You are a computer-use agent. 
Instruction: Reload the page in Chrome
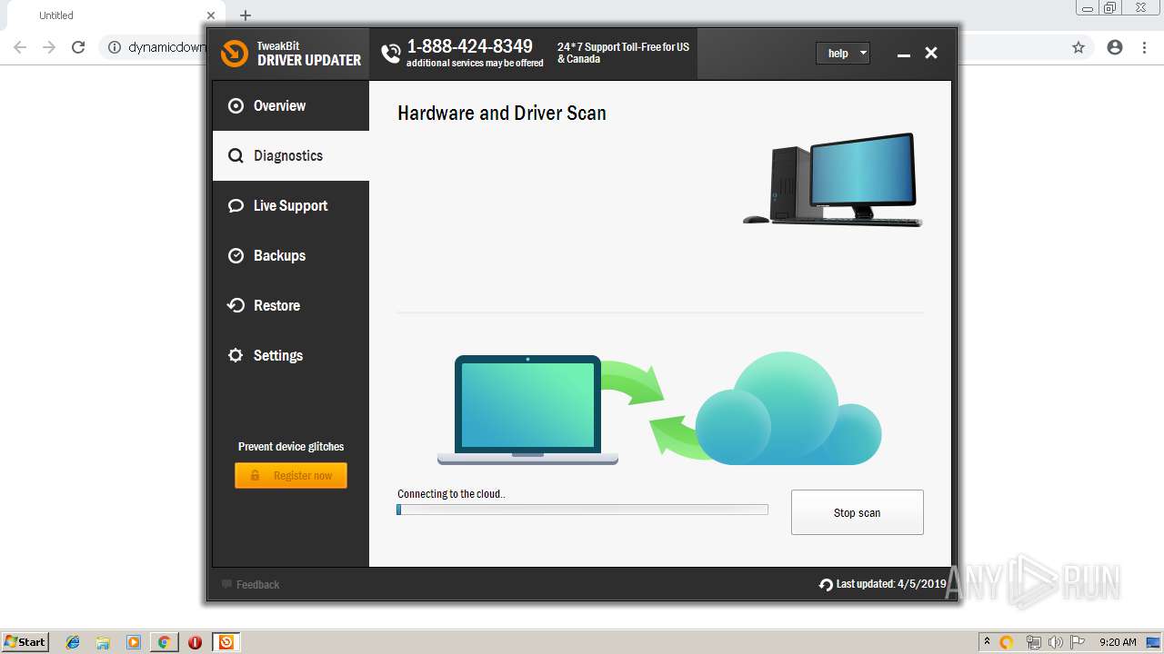(x=78, y=47)
